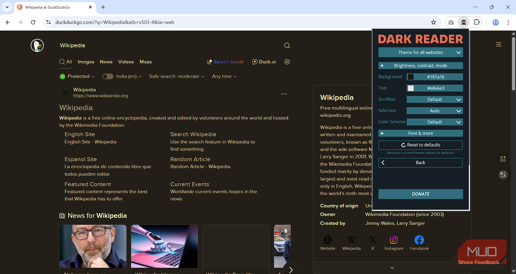Viewport: 516px width, 274px height.
Task: Open the three-dot menu for the Wikipedia result
Action: (284, 94)
